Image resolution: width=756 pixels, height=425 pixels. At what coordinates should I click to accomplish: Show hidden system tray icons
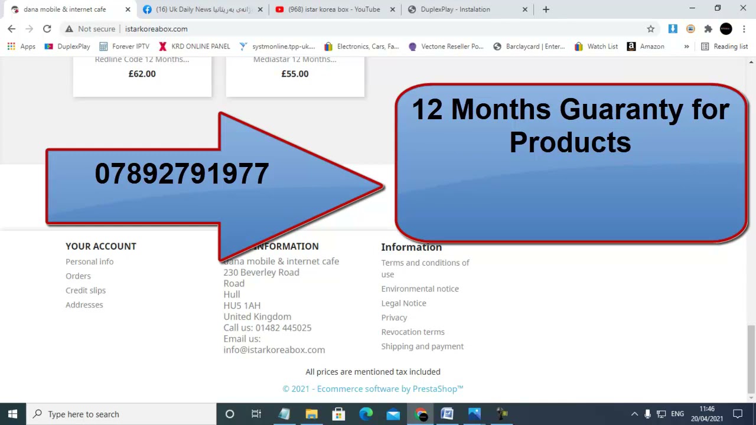(x=634, y=414)
